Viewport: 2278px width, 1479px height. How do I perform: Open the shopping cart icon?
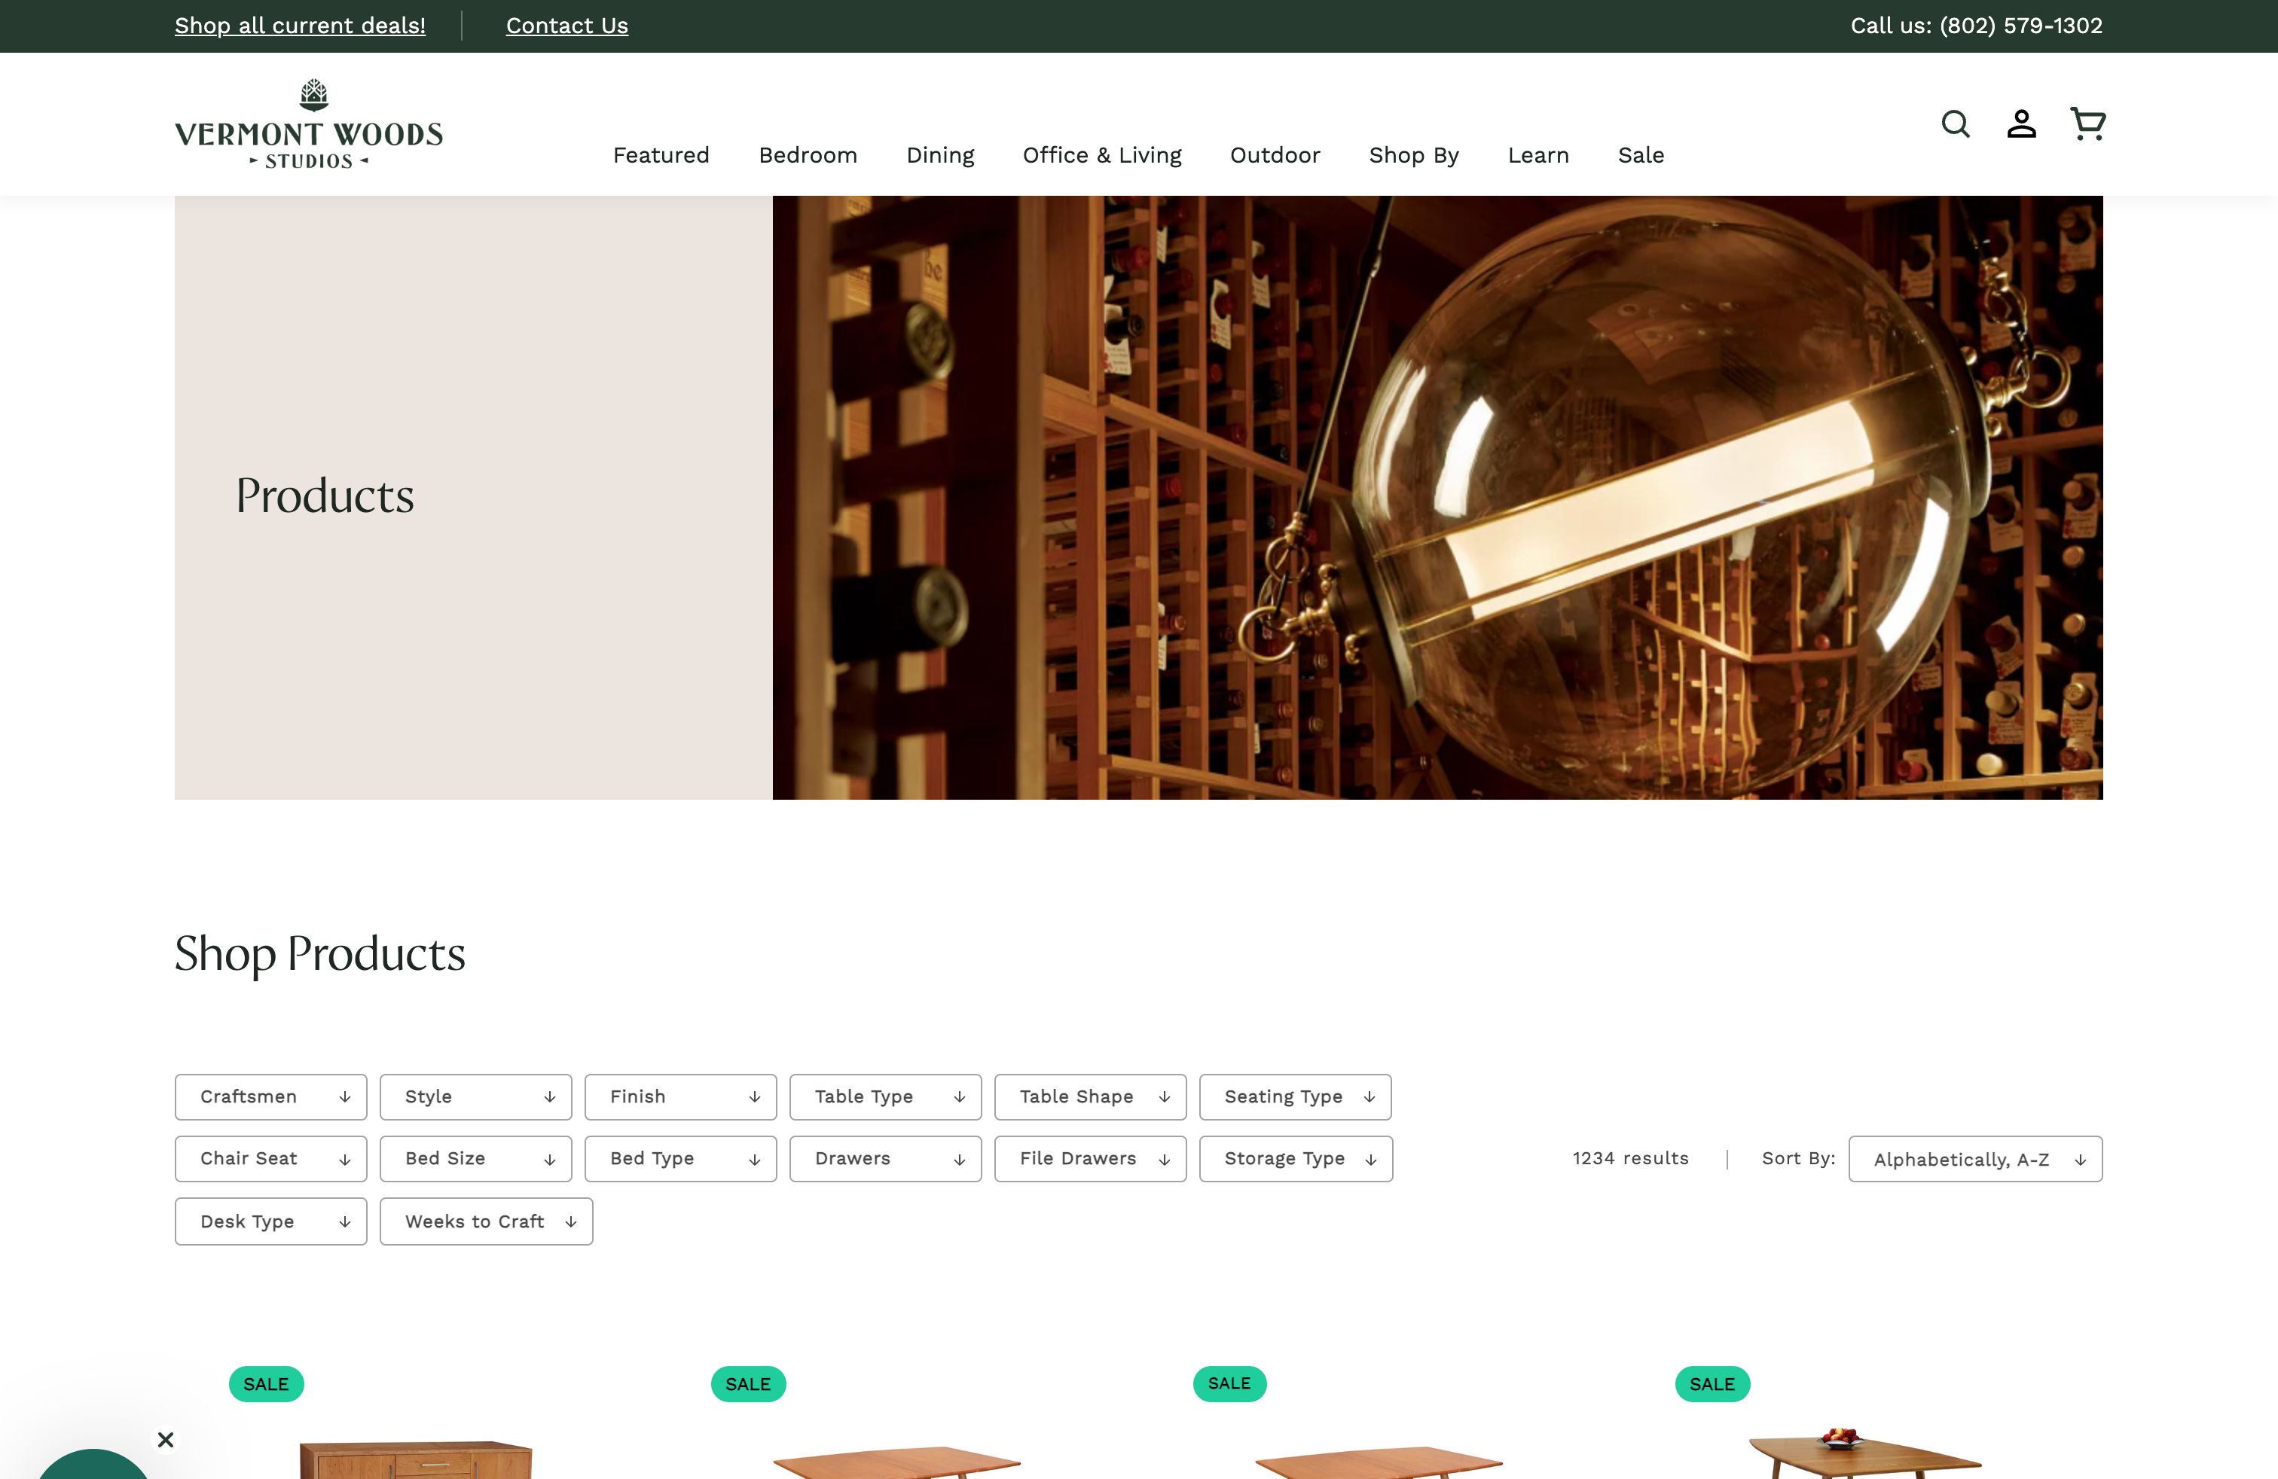coord(2087,124)
